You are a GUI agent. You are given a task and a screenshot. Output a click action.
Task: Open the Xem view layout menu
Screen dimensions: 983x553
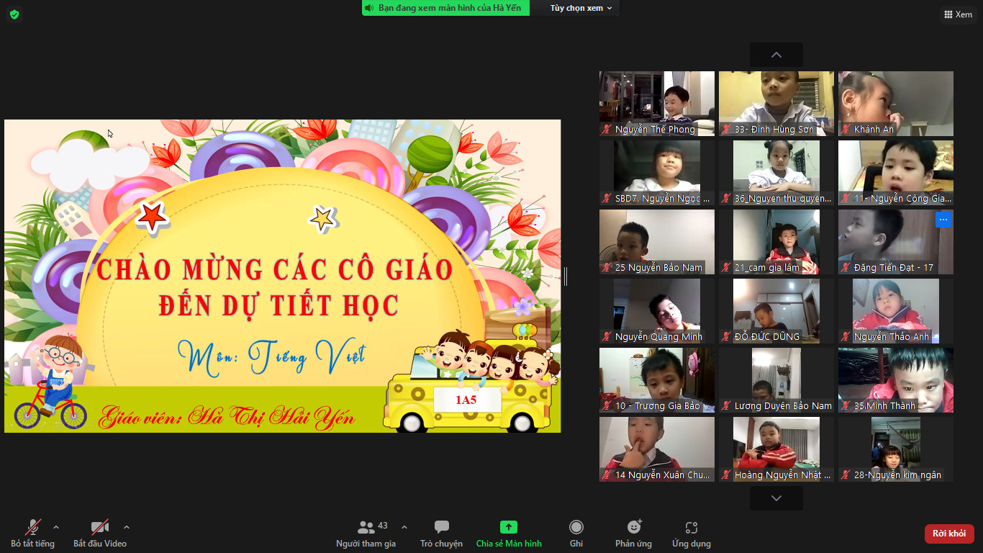[958, 14]
